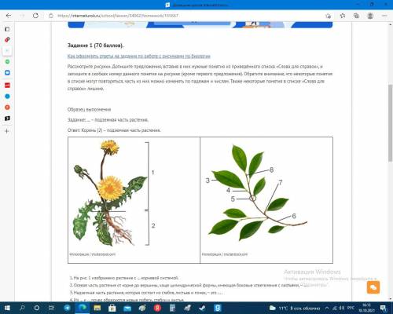Switch to the green circle sidebar tab
This screenshot has height=314, width=393.
[7, 62]
